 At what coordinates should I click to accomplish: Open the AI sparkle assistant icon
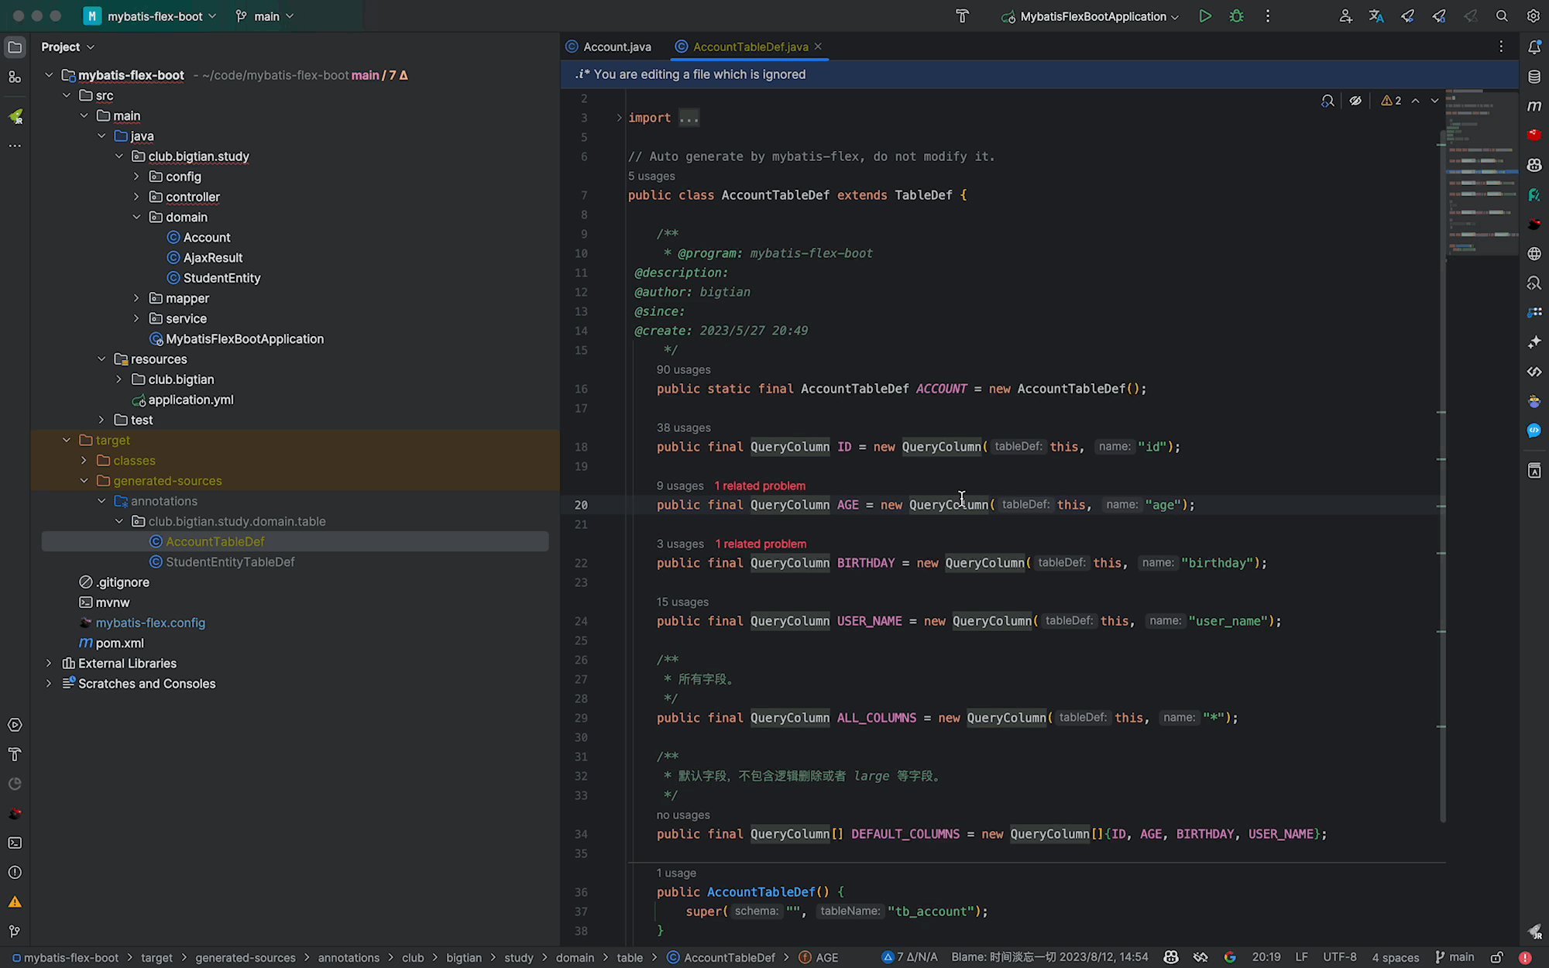pos(1534,342)
